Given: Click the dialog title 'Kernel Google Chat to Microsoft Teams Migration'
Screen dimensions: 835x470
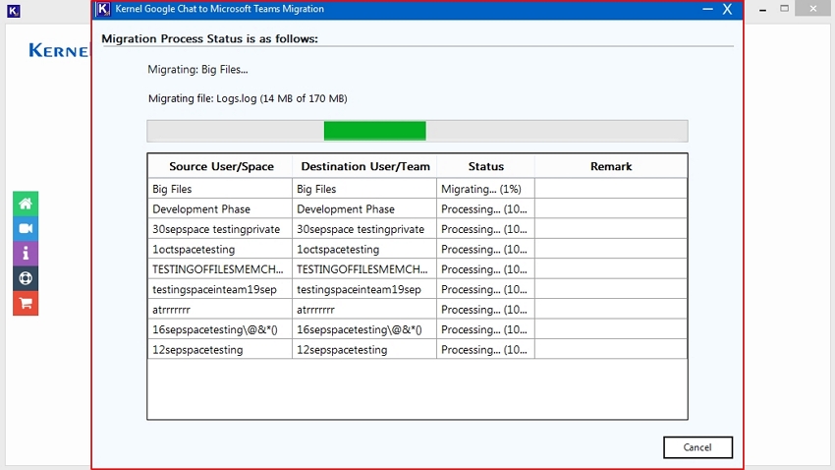Looking at the screenshot, I should click(219, 9).
